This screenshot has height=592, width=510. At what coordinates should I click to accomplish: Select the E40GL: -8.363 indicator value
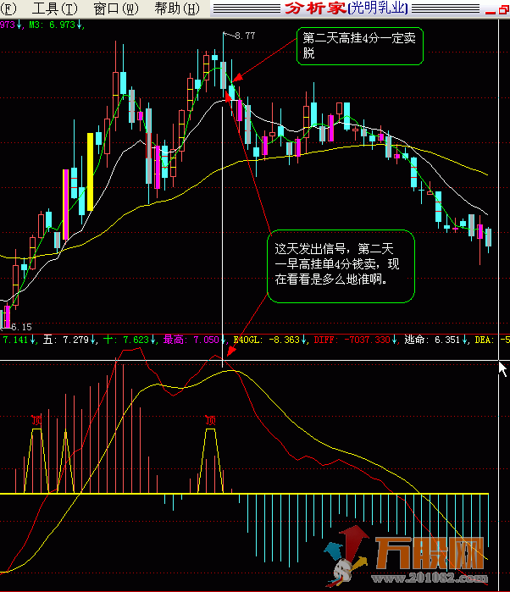pos(270,340)
